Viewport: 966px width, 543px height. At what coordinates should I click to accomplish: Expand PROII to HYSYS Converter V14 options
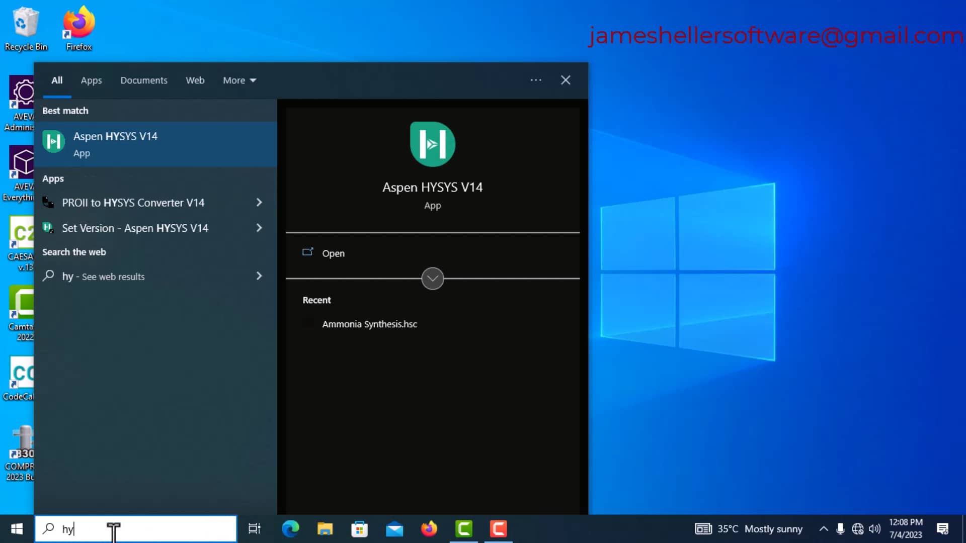[x=259, y=202]
